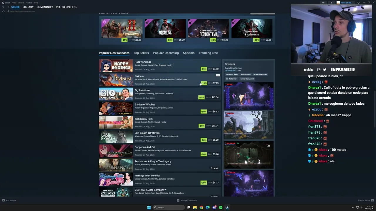The image size is (376, 211).
Task: Open the Dead by Daylight Castlevania card
Action: (252, 30)
